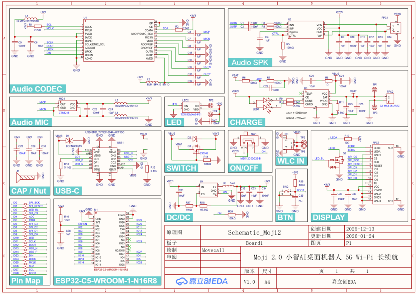
Task: Click the U1 audio codec chip symbol
Action: click(x=119, y=40)
